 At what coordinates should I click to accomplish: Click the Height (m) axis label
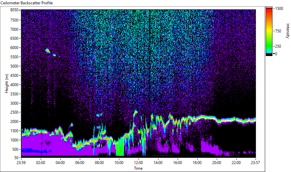coord(7,84)
